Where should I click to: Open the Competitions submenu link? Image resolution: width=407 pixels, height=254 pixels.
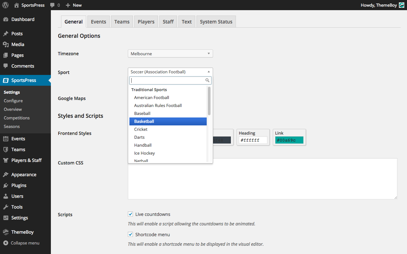click(17, 118)
